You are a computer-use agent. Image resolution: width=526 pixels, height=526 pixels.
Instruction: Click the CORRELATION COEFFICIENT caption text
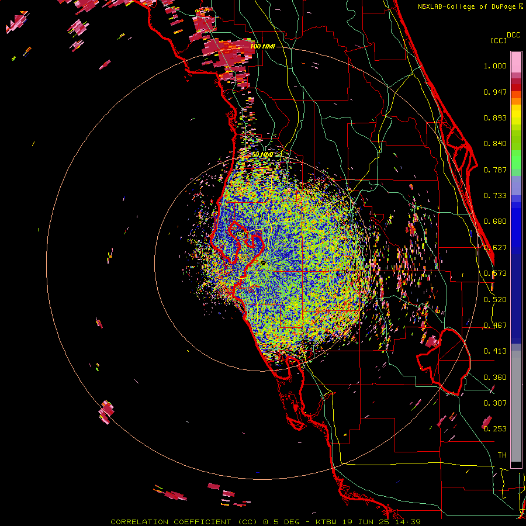(171, 522)
